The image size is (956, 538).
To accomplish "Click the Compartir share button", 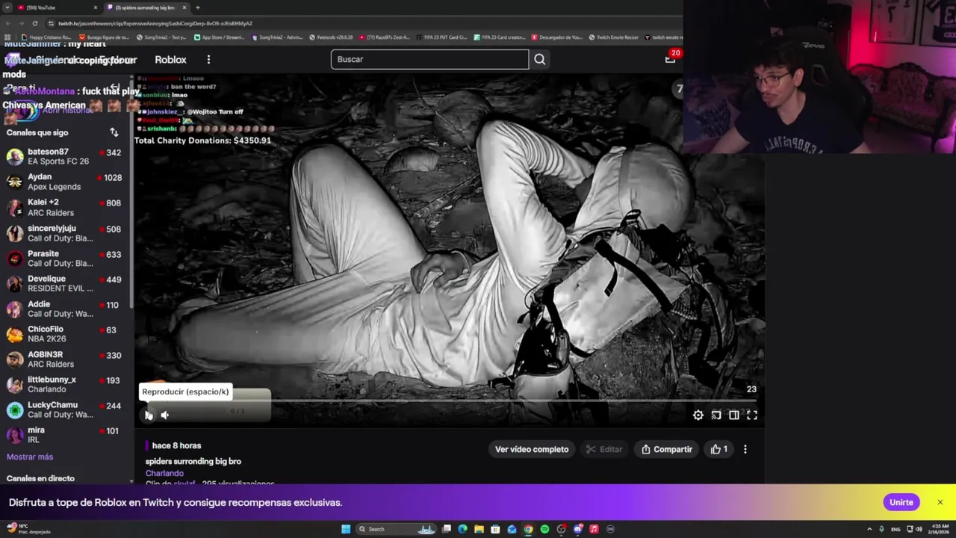I will click(666, 449).
